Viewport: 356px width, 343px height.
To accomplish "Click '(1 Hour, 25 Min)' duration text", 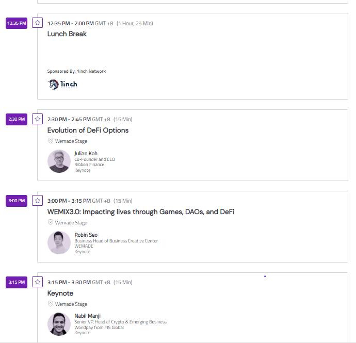I will (x=135, y=23).
